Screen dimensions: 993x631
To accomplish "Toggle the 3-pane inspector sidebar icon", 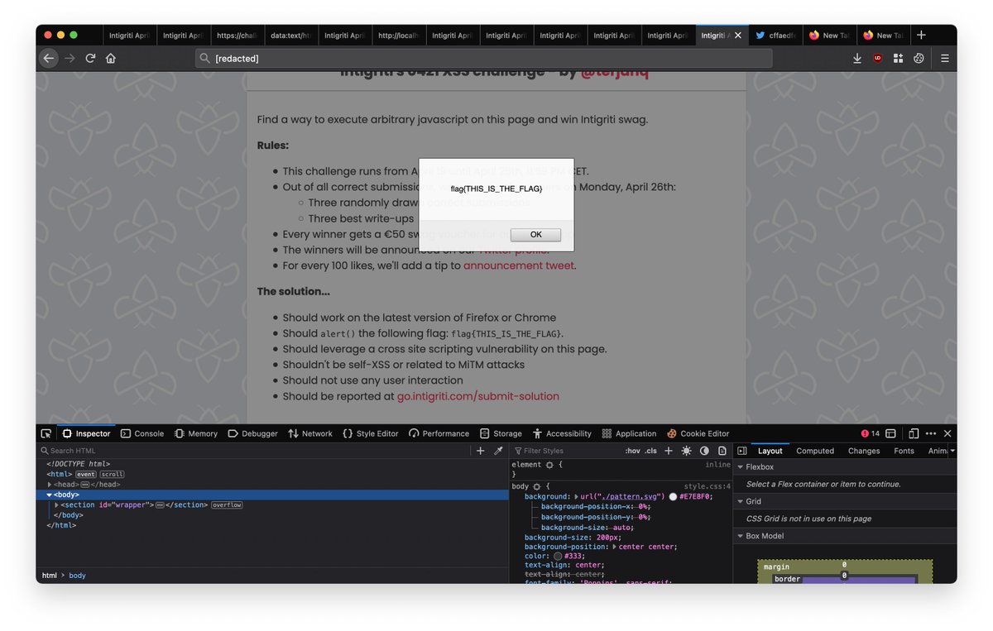I will click(x=742, y=451).
